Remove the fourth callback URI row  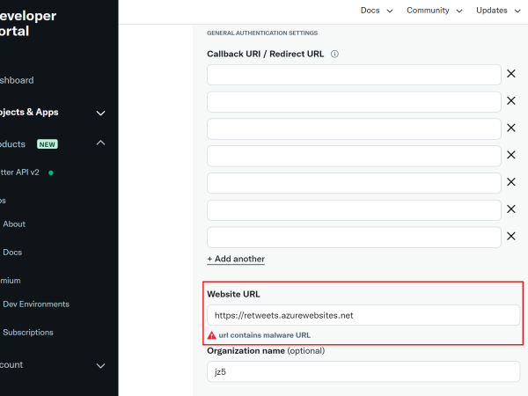[x=511, y=155]
